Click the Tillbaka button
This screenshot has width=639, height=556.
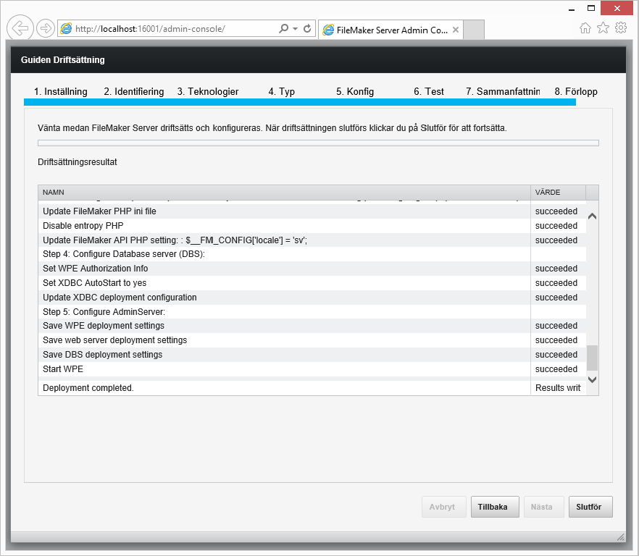pyautogui.click(x=495, y=507)
